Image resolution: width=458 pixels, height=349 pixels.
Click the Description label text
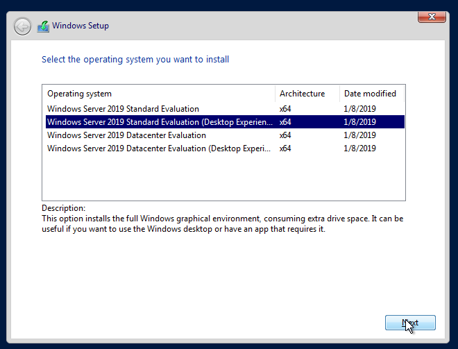point(64,208)
